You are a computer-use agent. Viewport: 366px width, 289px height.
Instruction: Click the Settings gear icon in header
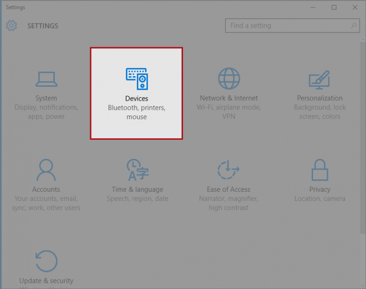tap(11, 25)
